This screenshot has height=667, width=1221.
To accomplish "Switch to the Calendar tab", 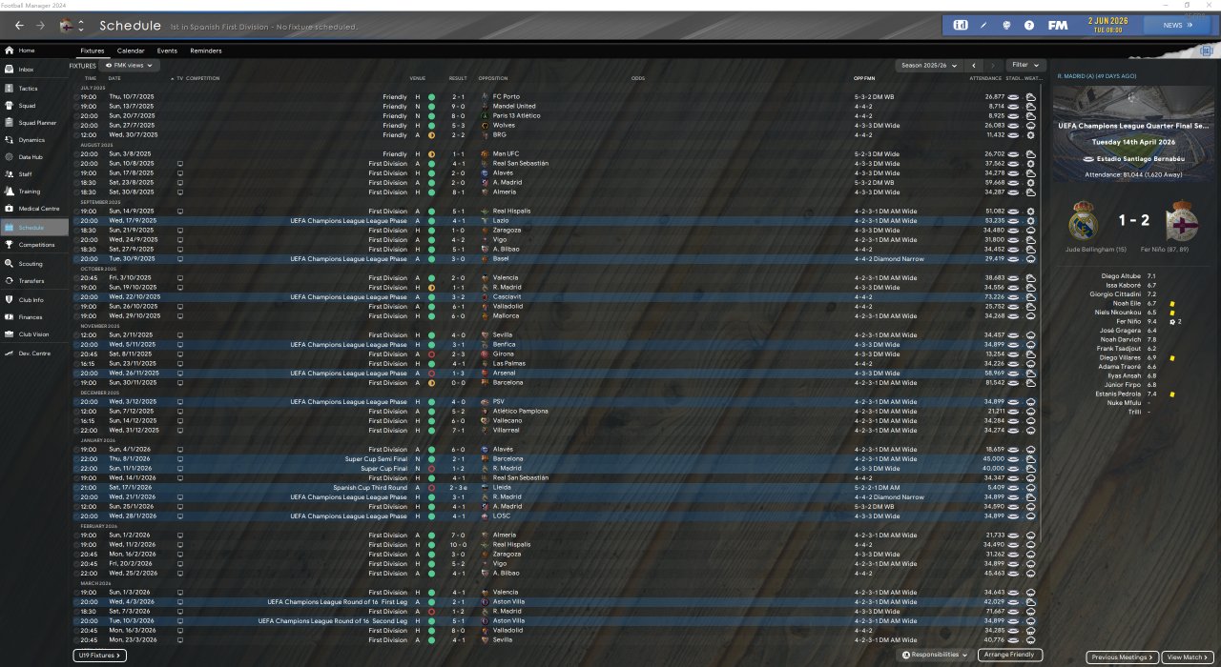I will [131, 51].
